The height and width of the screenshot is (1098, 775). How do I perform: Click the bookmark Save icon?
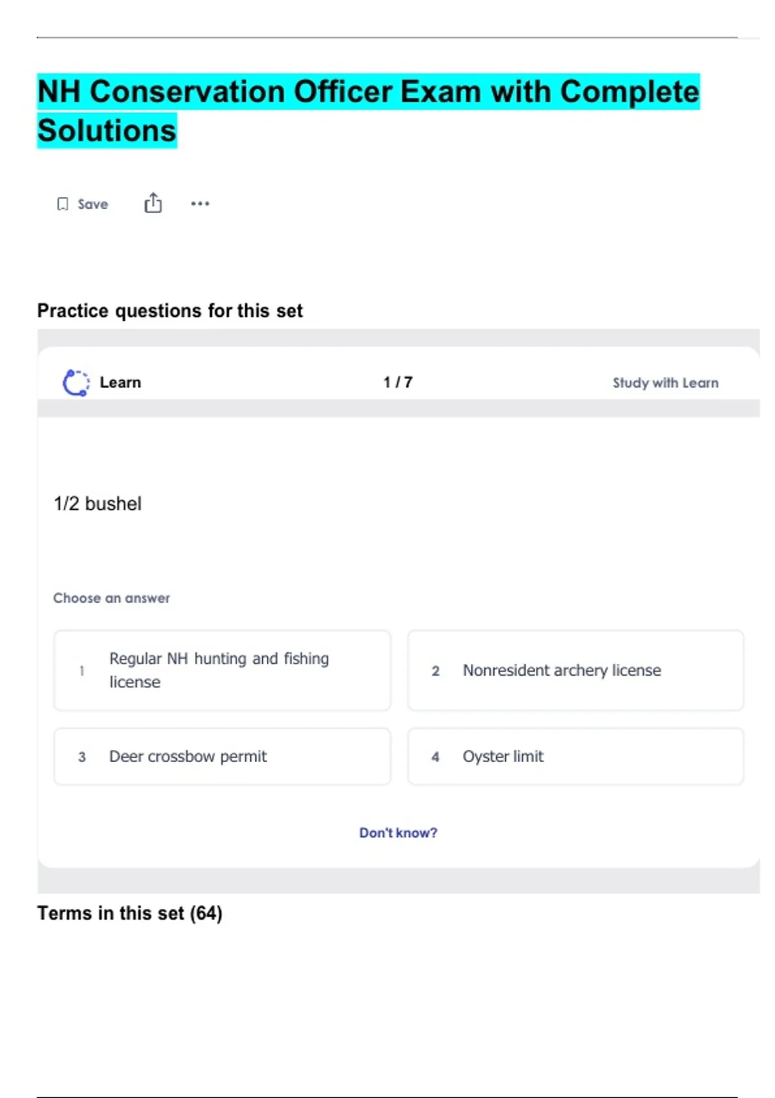coord(63,204)
